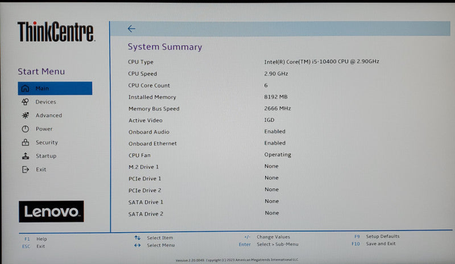Click F9 Setup Defaults

pos(377,237)
